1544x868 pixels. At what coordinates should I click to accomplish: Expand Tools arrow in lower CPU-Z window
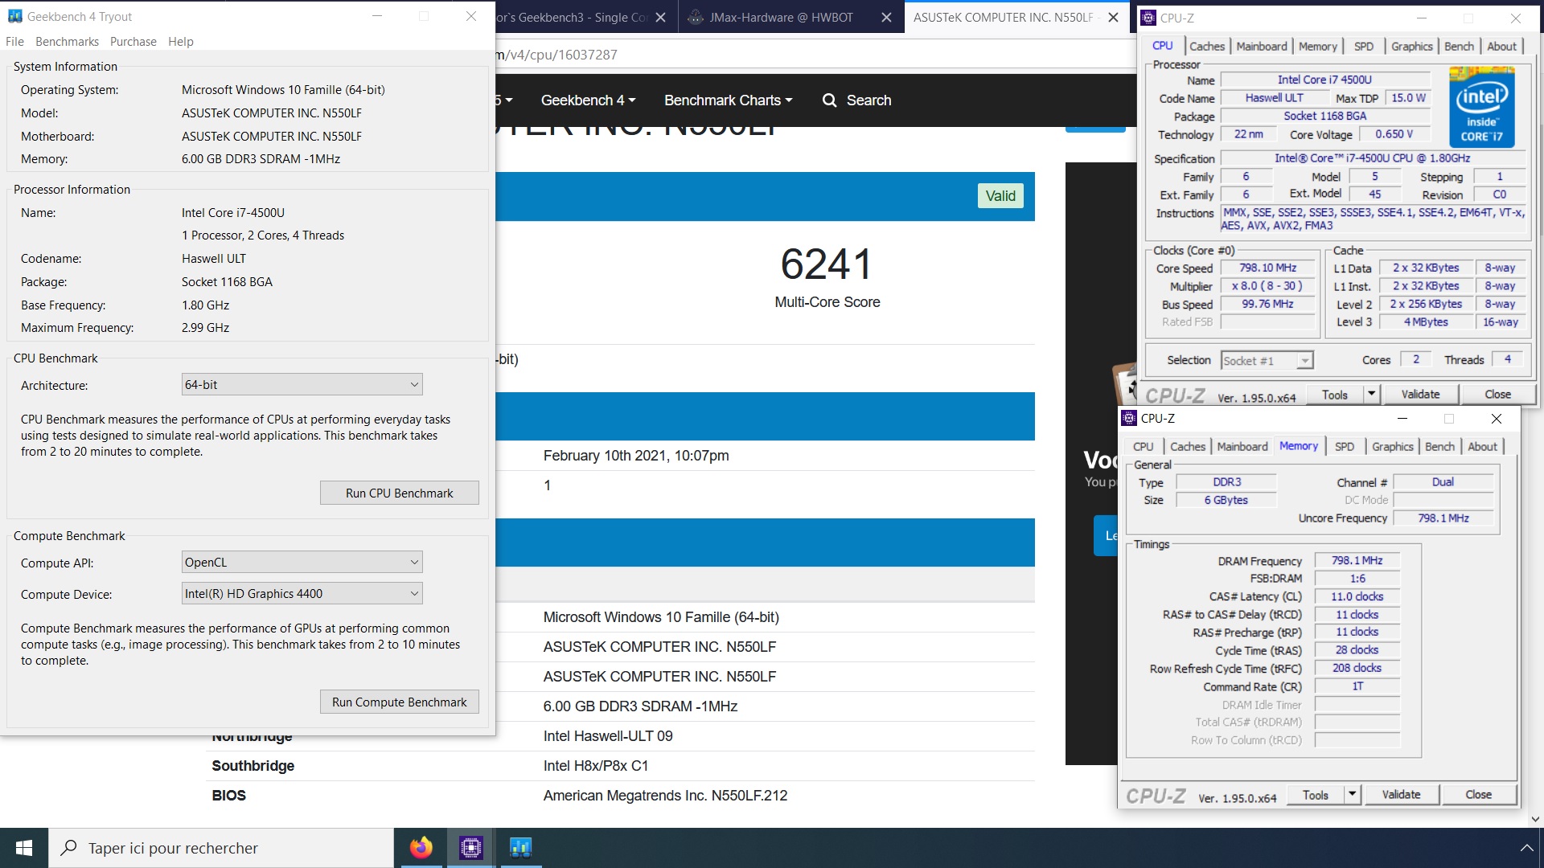[x=1352, y=795]
